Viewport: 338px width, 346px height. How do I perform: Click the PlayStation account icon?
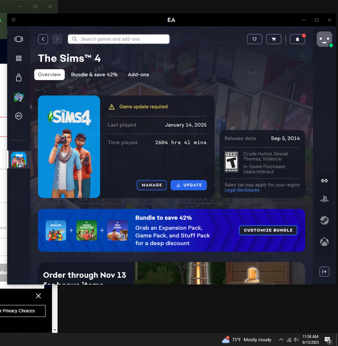click(x=324, y=199)
